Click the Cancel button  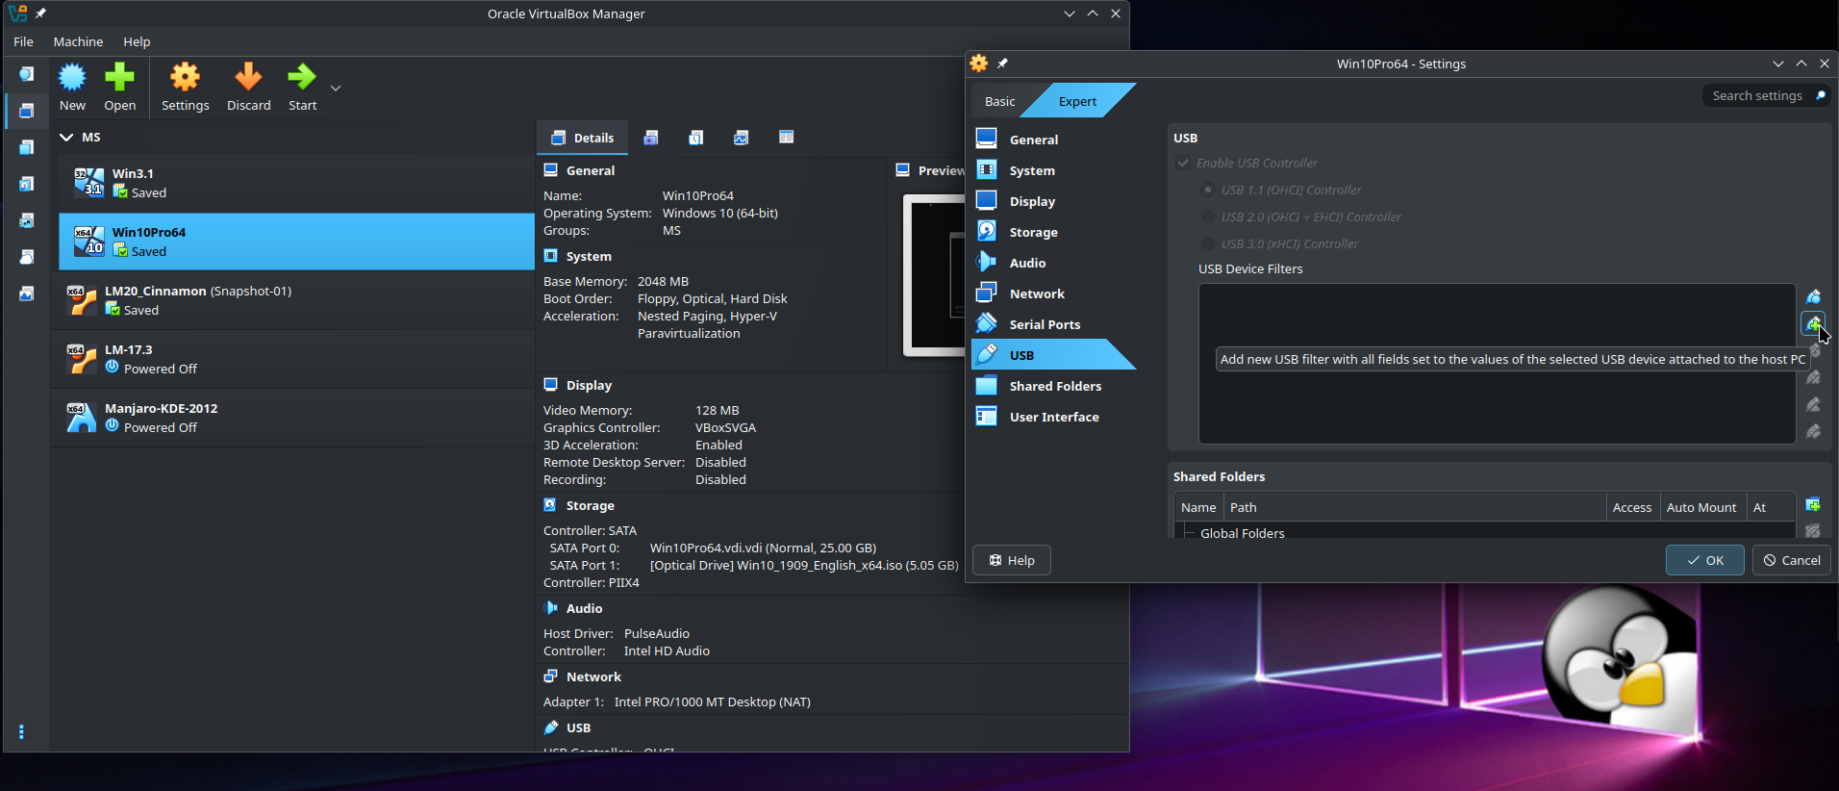(1791, 560)
